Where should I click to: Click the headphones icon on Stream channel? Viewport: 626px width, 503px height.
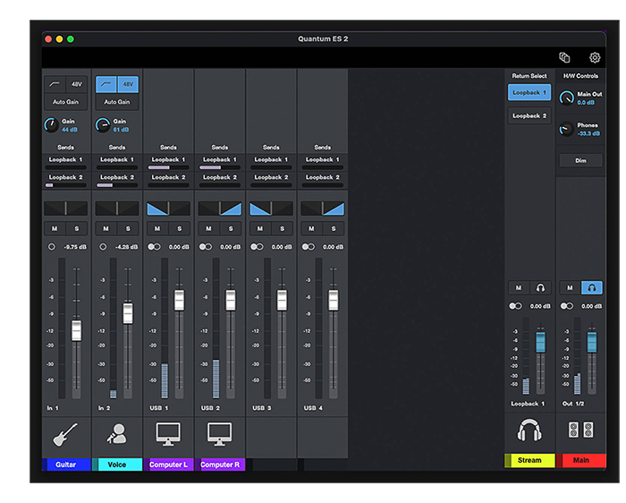(x=529, y=431)
